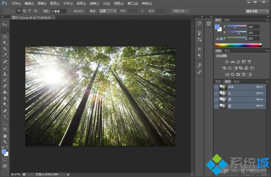
Task: Choose Intersect with selection mode
Action: (x=36, y=11)
